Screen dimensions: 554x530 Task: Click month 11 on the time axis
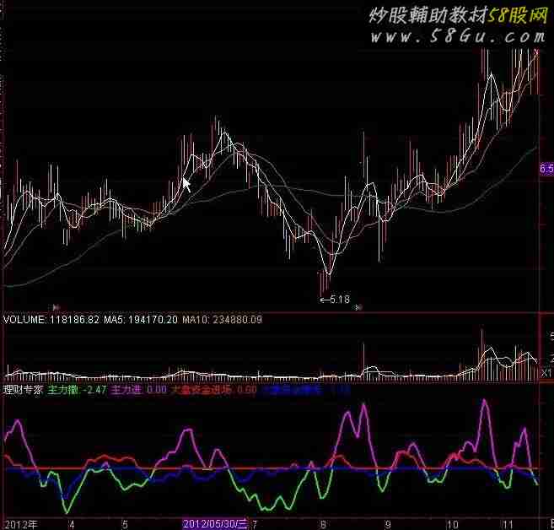(507, 523)
